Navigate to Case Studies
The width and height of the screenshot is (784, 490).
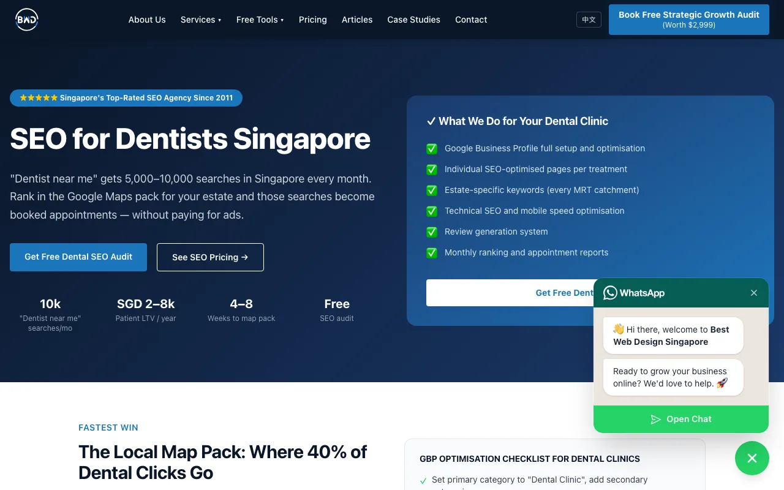tap(414, 20)
